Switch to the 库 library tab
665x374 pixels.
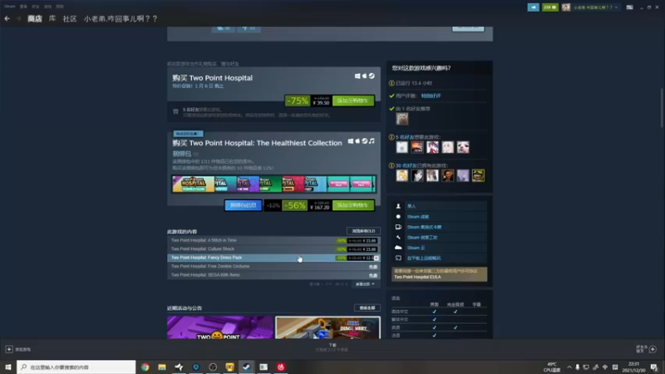[52, 18]
